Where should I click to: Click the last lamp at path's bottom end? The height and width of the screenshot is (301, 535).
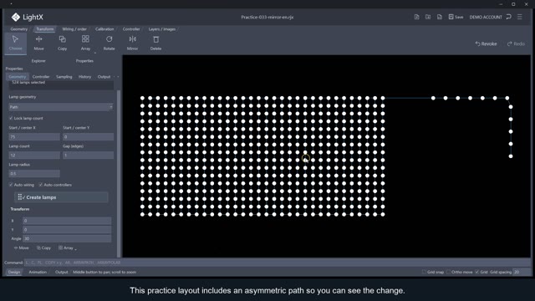click(x=511, y=156)
